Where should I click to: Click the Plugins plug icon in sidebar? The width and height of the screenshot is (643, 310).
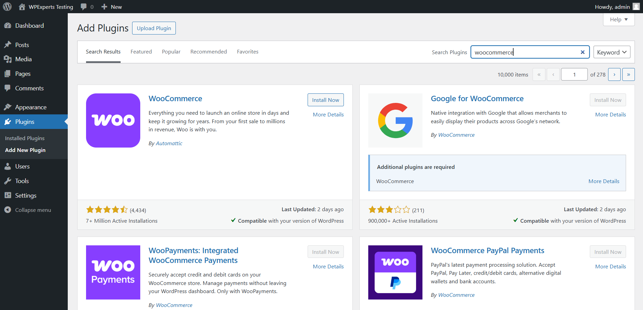7,122
